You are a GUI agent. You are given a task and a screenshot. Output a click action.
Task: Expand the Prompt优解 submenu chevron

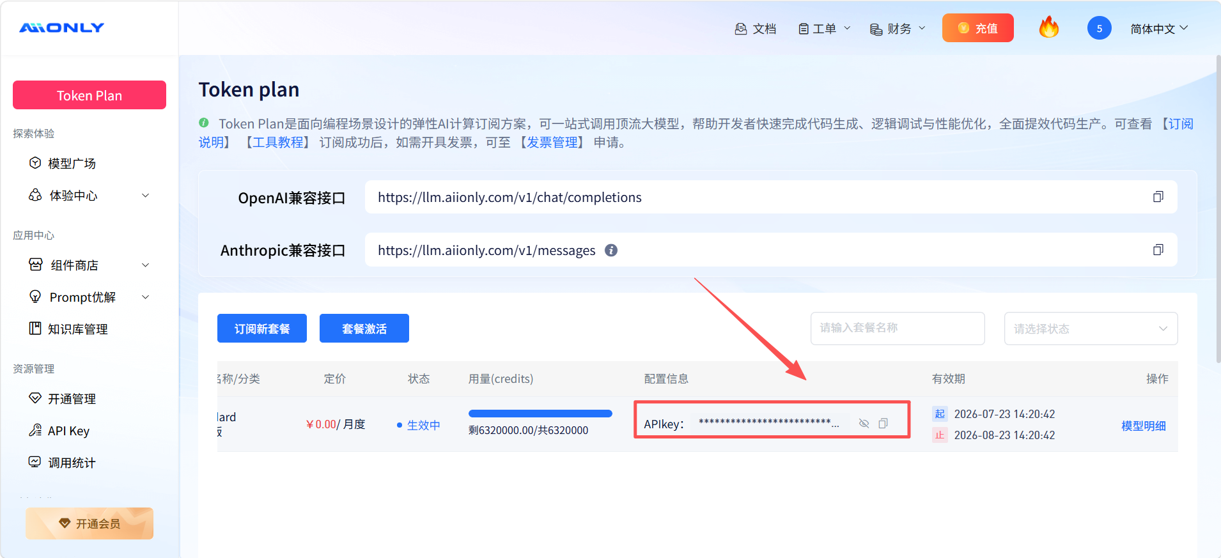(146, 297)
